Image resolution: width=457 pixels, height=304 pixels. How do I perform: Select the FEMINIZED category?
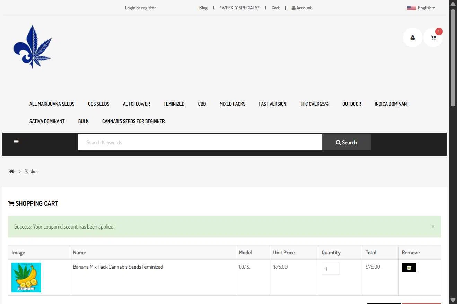click(x=174, y=104)
